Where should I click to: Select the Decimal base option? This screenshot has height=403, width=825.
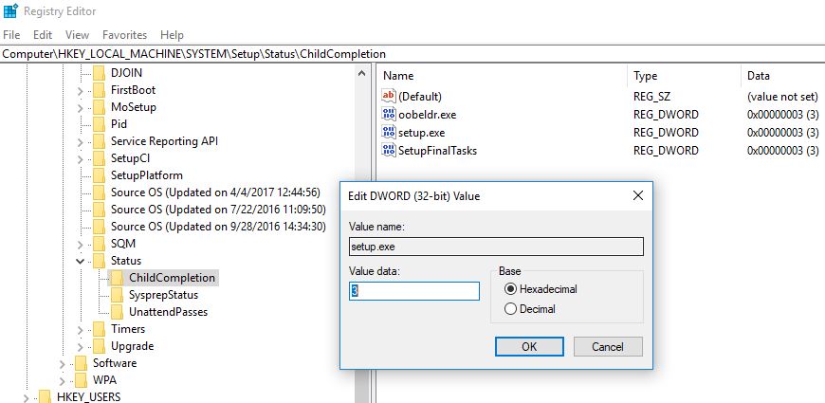511,308
